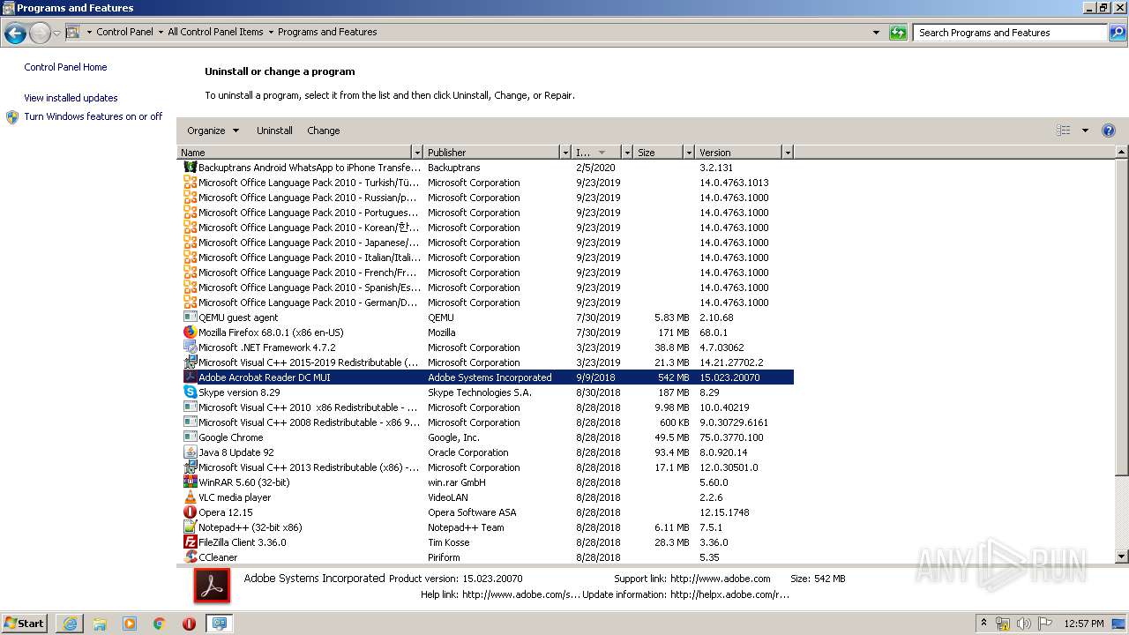Select Microsoft Visual C++ 2008 Redistributable row
The width and height of the screenshot is (1129, 635).
coord(487,422)
